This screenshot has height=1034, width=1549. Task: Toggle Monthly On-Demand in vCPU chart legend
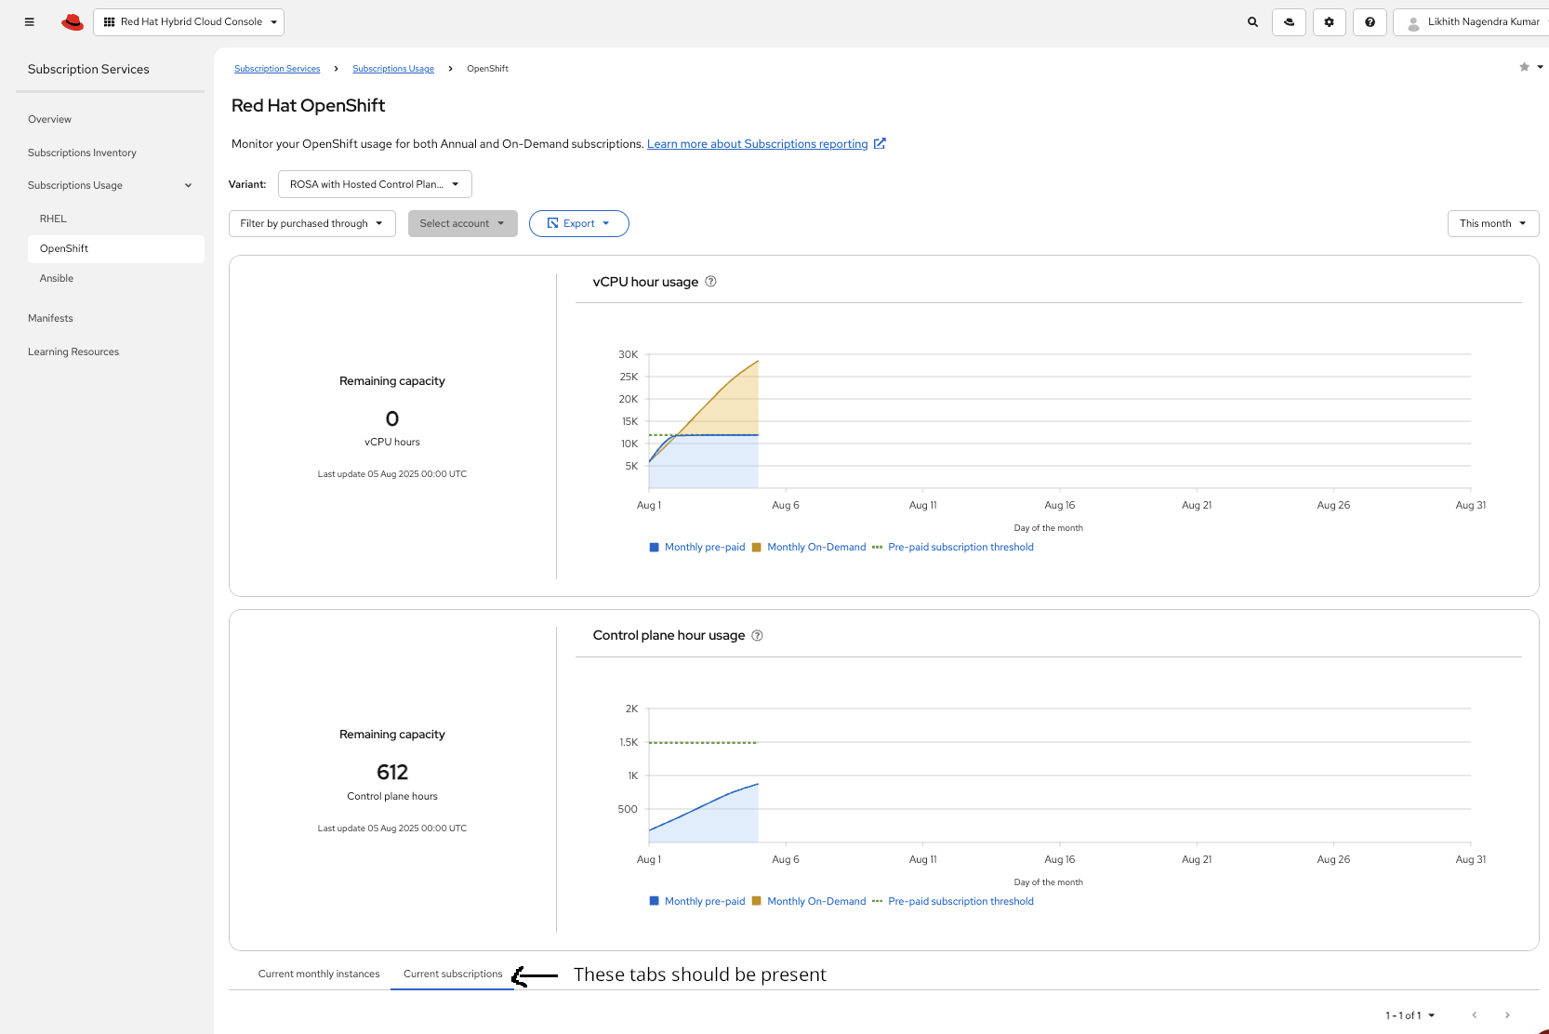[x=809, y=547]
